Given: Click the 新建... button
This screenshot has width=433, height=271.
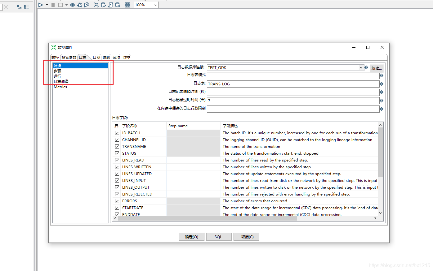Looking at the screenshot, I should pyautogui.click(x=377, y=68).
